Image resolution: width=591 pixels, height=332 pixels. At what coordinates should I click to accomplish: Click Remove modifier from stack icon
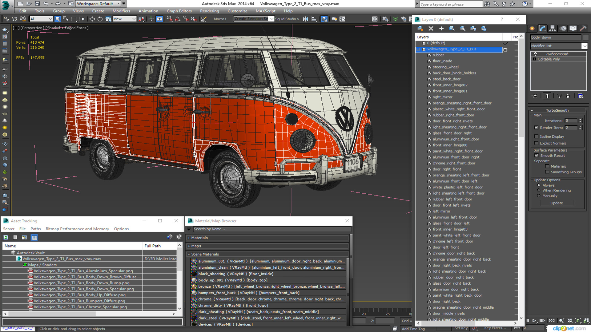[x=568, y=96]
